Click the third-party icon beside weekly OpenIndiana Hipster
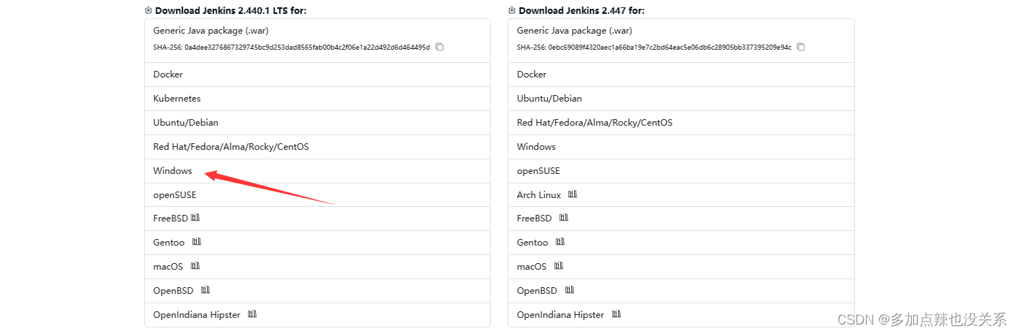1018x334 pixels. tap(617, 314)
